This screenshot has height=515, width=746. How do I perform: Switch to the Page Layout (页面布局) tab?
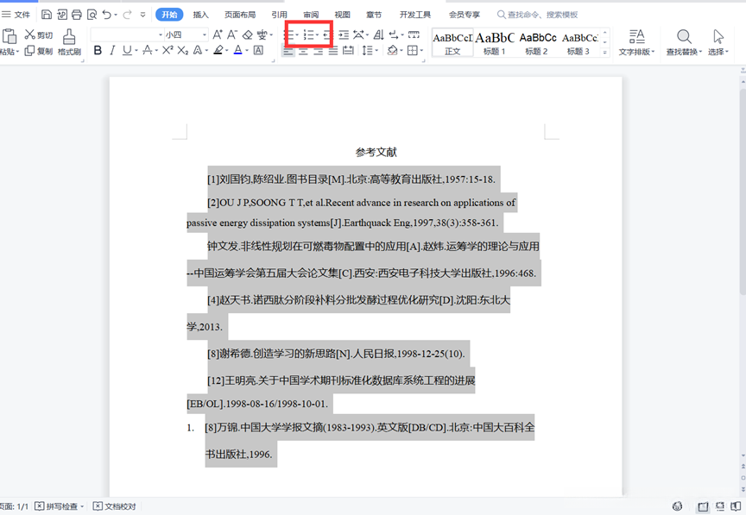pyautogui.click(x=240, y=15)
